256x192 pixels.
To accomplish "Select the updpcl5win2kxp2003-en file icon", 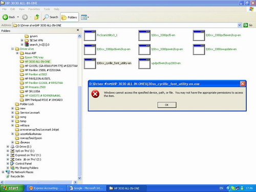I will 144,63.
